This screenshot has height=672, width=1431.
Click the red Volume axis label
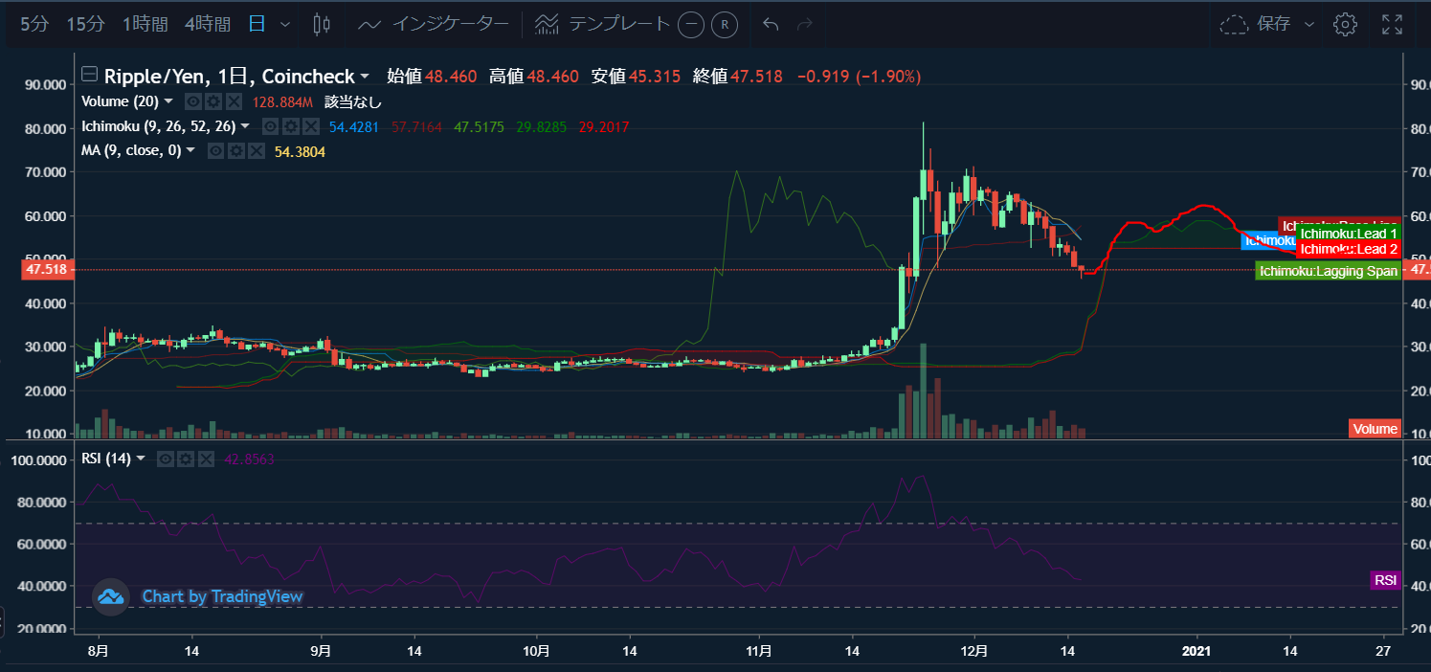pyautogui.click(x=1375, y=429)
